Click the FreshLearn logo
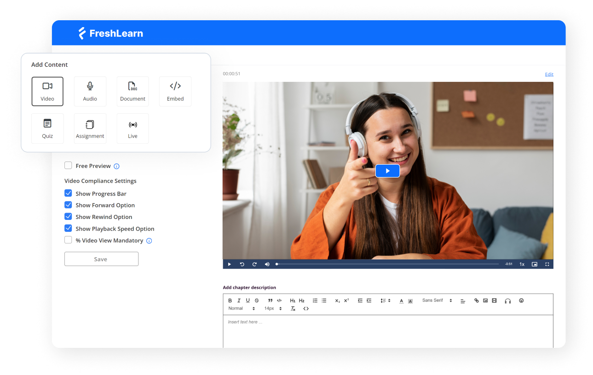593x375 pixels. 110,33
